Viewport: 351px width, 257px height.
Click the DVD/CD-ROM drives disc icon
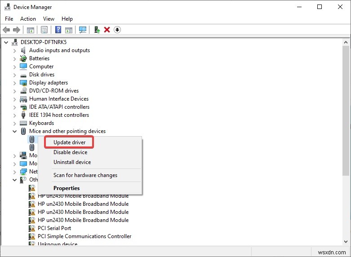pyautogui.click(x=23, y=91)
